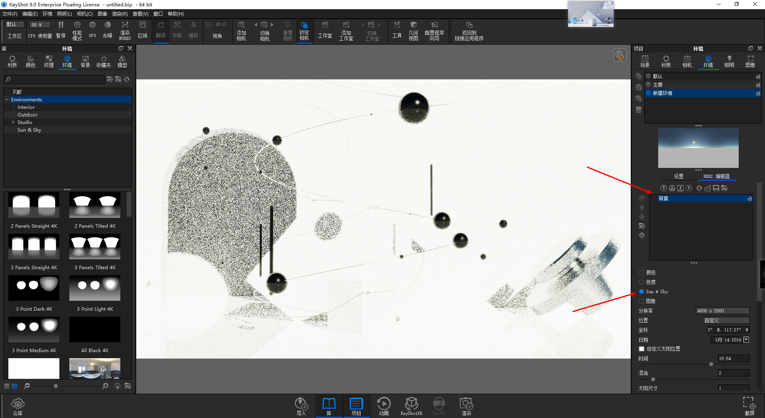Screen dimensions: 765x418
Task: Open the 渲染(R) menu
Action: (x=120, y=14)
